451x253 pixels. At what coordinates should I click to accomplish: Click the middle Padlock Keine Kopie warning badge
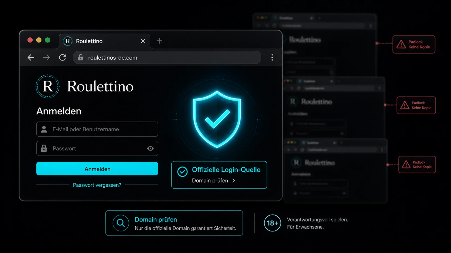pyautogui.click(x=416, y=105)
